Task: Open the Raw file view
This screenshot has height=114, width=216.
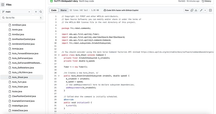Action: (187, 10)
